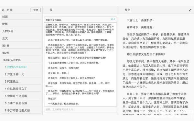Go back with the arrow beside 目录
194x121 pixels.
click(3, 10)
